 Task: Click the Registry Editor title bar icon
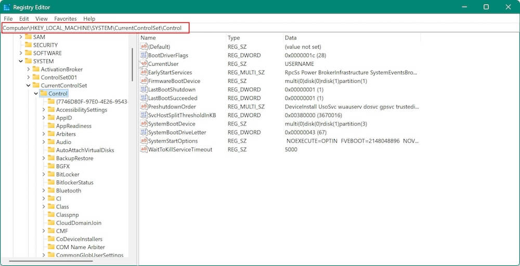click(7, 7)
